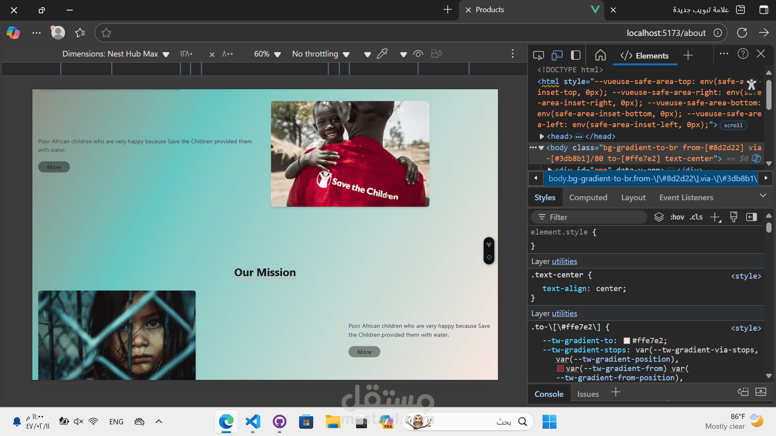Click the rotate screen orientation icon
Viewport: 776px width, 436px height.
436,54
